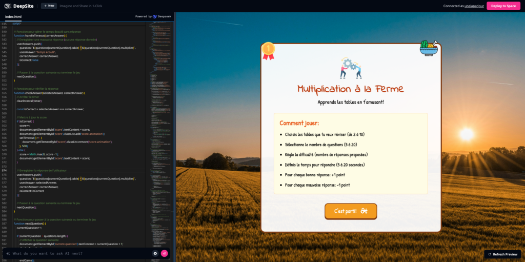525x262 pixels.
Task: Click the Comment jouer instructions heading
Action: coord(299,123)
